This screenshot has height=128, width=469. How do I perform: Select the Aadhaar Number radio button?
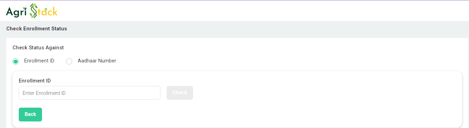click(69, 61)
